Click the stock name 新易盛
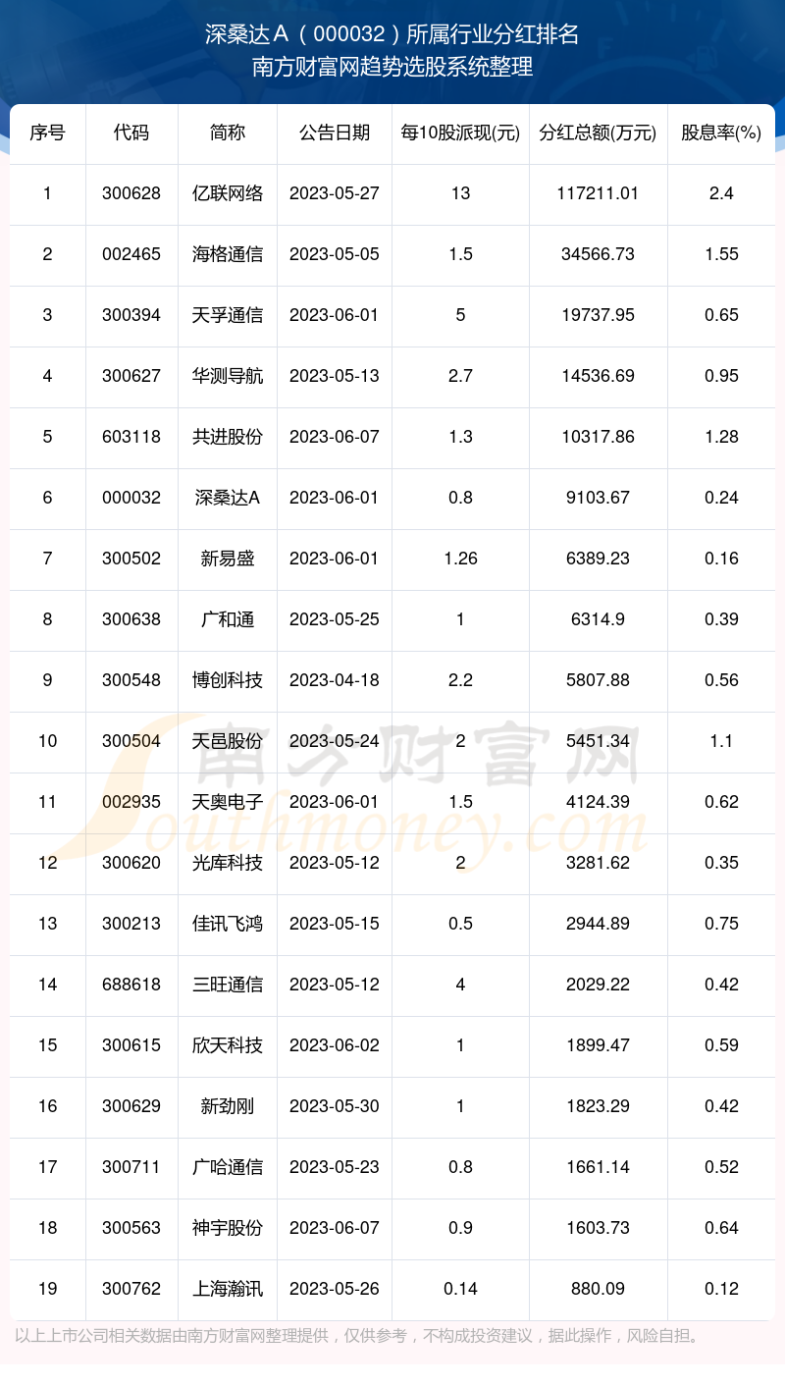785x1386 pixels. 228,559
